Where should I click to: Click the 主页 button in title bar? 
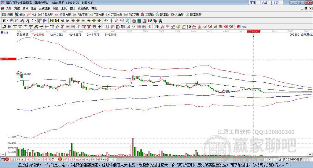[x=278, y=2]
